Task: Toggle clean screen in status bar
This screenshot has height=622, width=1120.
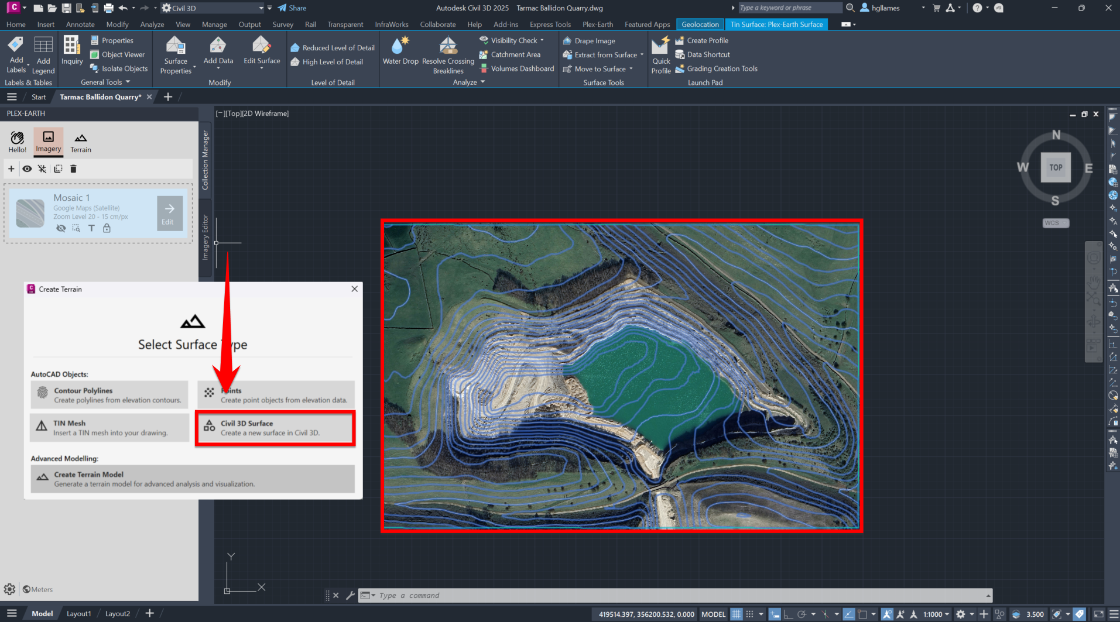Action: pyautogui.click(x=1099, y=614)
